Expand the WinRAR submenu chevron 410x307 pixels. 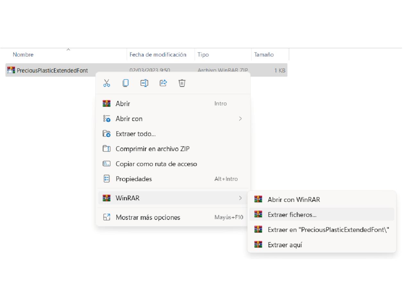point(240,198)
